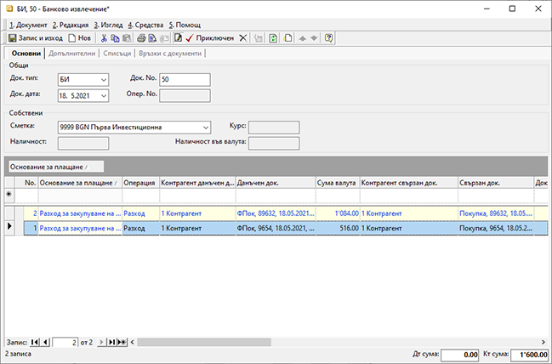Click the Print printer icon

pos(141,38)
